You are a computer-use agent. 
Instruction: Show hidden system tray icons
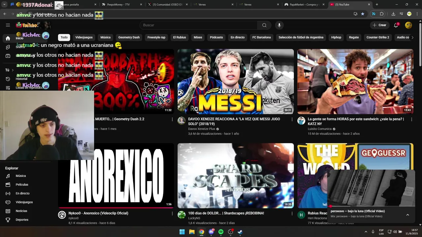point(366,232)
